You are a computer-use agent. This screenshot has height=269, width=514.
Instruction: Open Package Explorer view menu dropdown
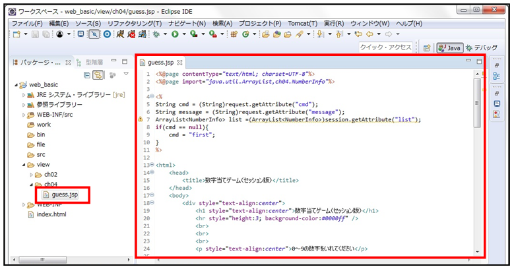126,75
